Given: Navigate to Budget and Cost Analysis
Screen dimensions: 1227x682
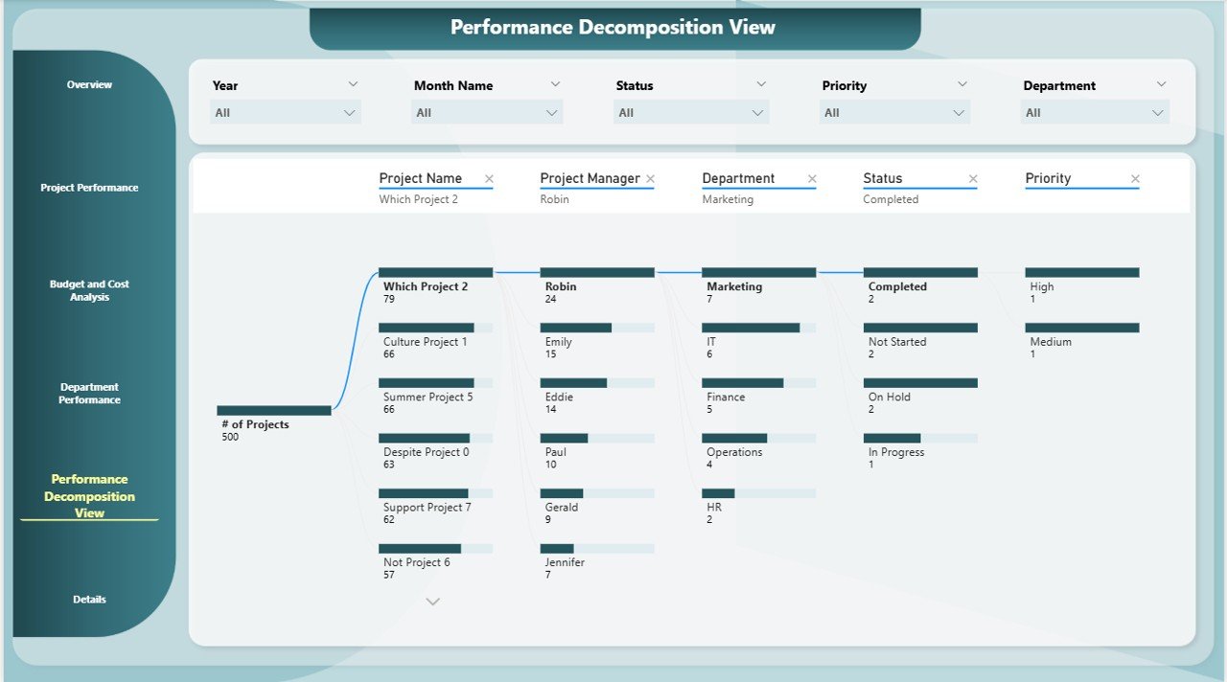Looking at the screenshot, I should 89,290.
